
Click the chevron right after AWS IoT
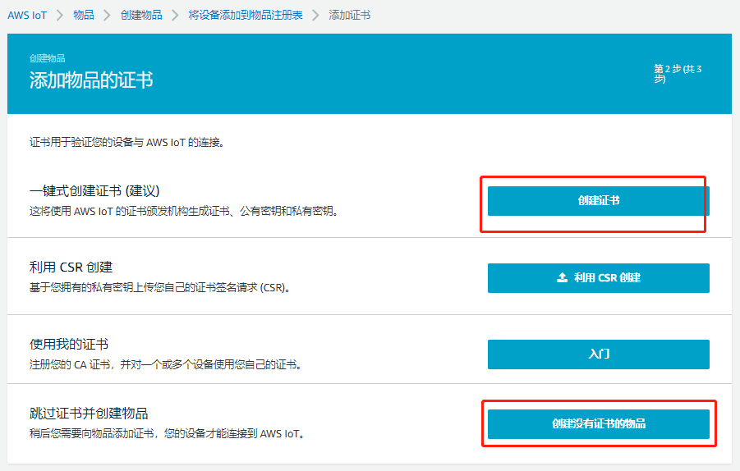[x=60, y=16]
